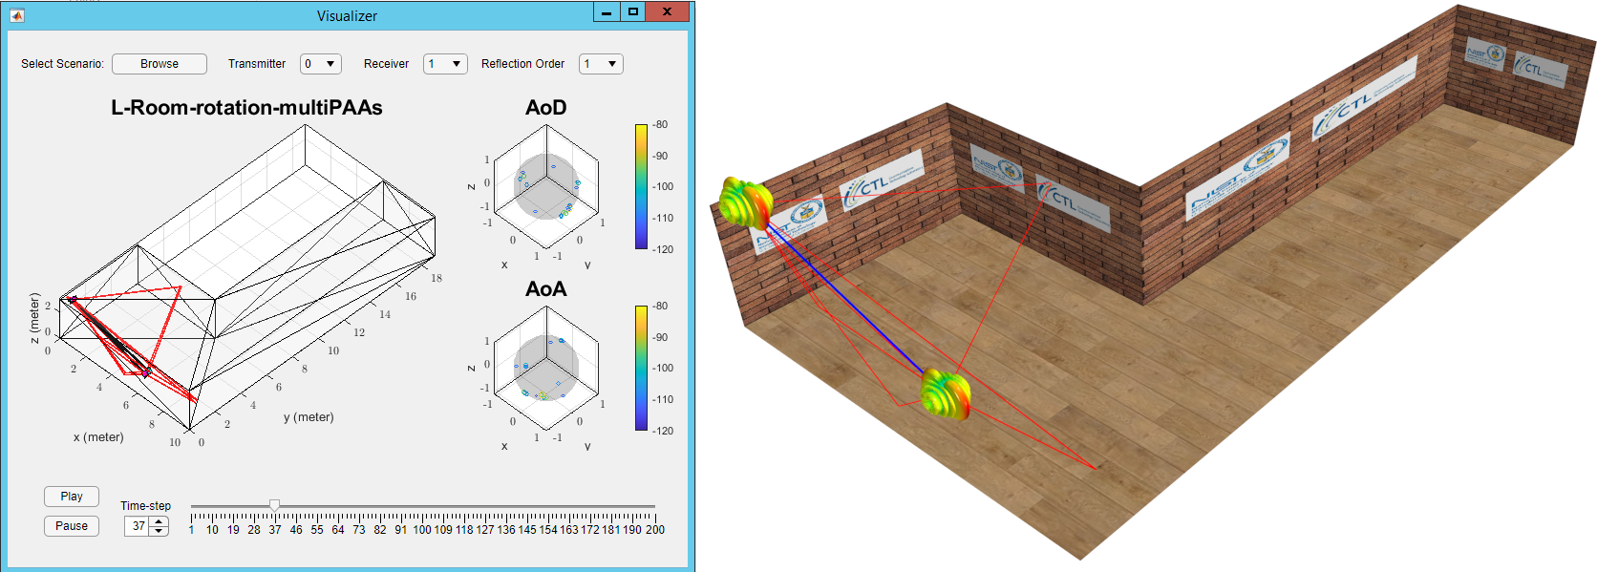Click the AoA sphere plot

point(546,368)
